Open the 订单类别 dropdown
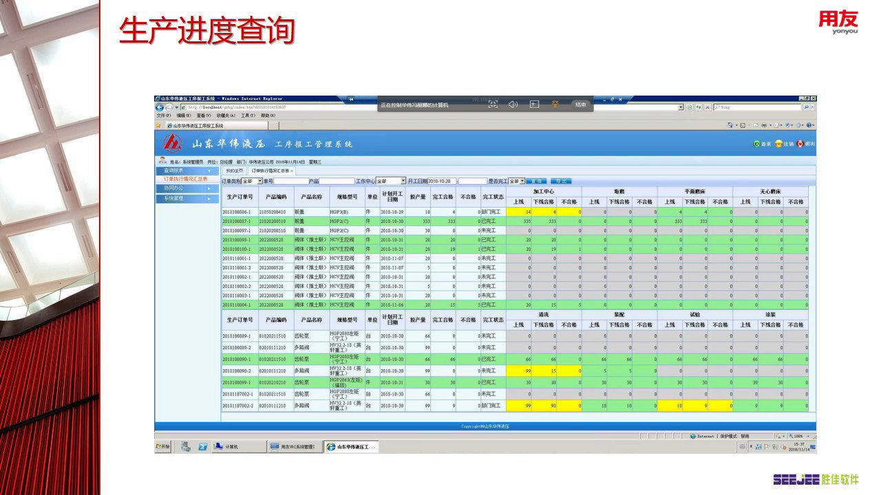Screen dimensions: 881x495 point(259,181)
